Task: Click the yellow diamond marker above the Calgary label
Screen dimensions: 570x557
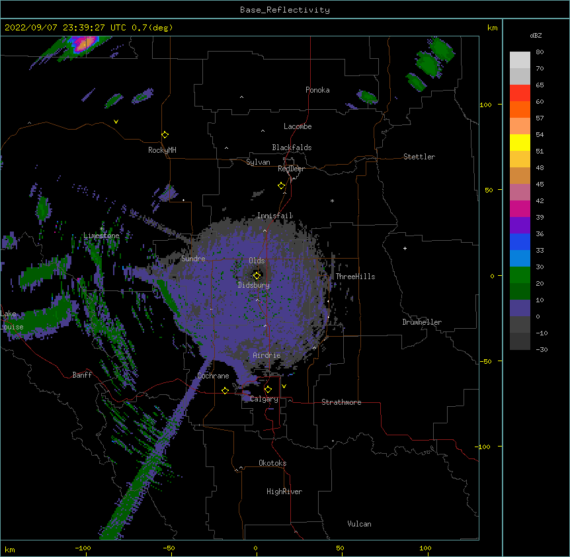Action: point(268,390)
